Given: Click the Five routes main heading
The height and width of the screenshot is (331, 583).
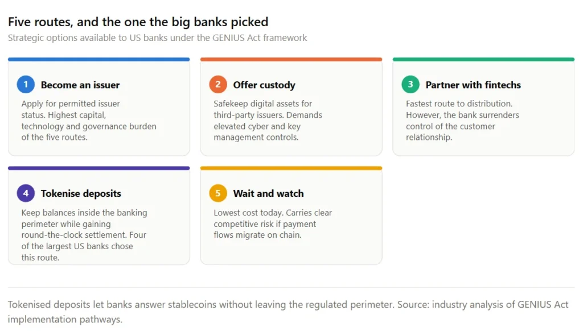Looking at the screenshot, I should (x=138, y=22).
